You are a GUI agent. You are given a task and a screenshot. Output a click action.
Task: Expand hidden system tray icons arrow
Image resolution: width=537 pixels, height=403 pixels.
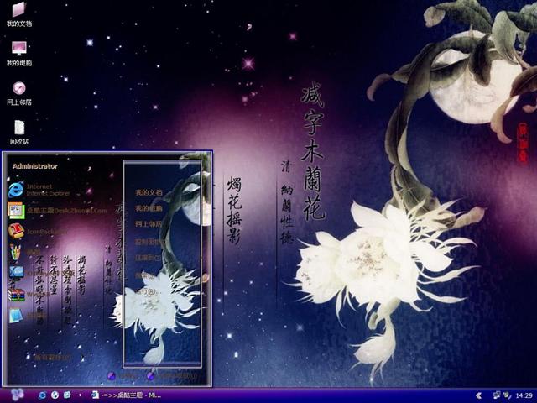478,395
